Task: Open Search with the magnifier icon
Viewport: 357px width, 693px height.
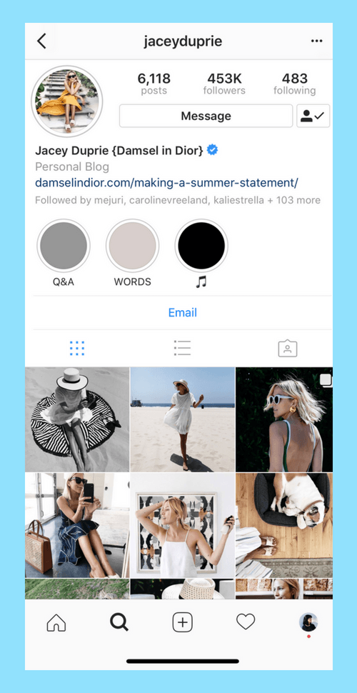Action: 119,623
